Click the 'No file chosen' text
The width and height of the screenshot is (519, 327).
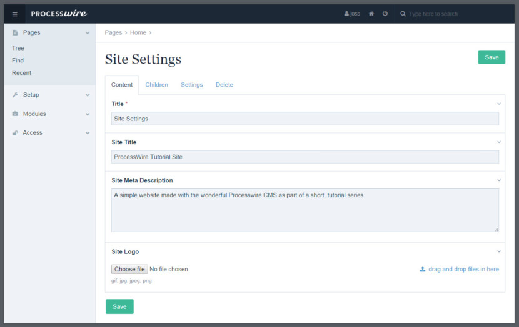(x=169, y=269)
